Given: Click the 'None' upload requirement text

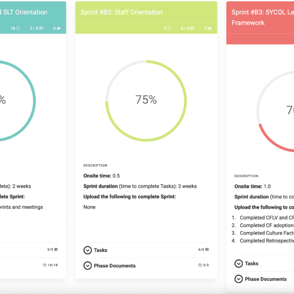Looking at the screenshot, I should (x=90, y=207).
